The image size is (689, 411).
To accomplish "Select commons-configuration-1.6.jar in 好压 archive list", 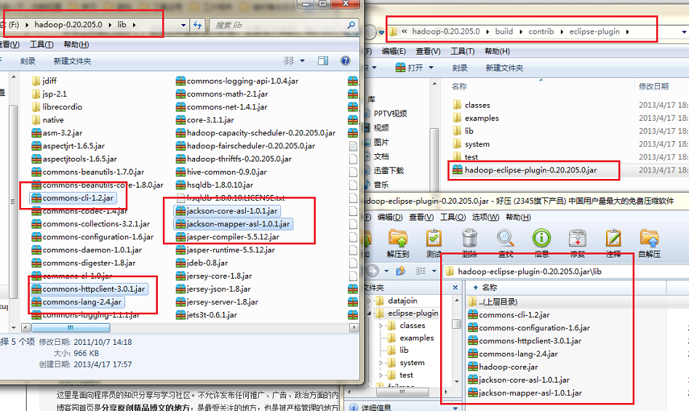I will 529,328.
